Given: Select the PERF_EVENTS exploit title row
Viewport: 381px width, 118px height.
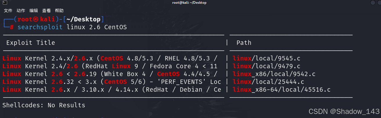Looking at the screenshot, I should [x=112, y=82].
